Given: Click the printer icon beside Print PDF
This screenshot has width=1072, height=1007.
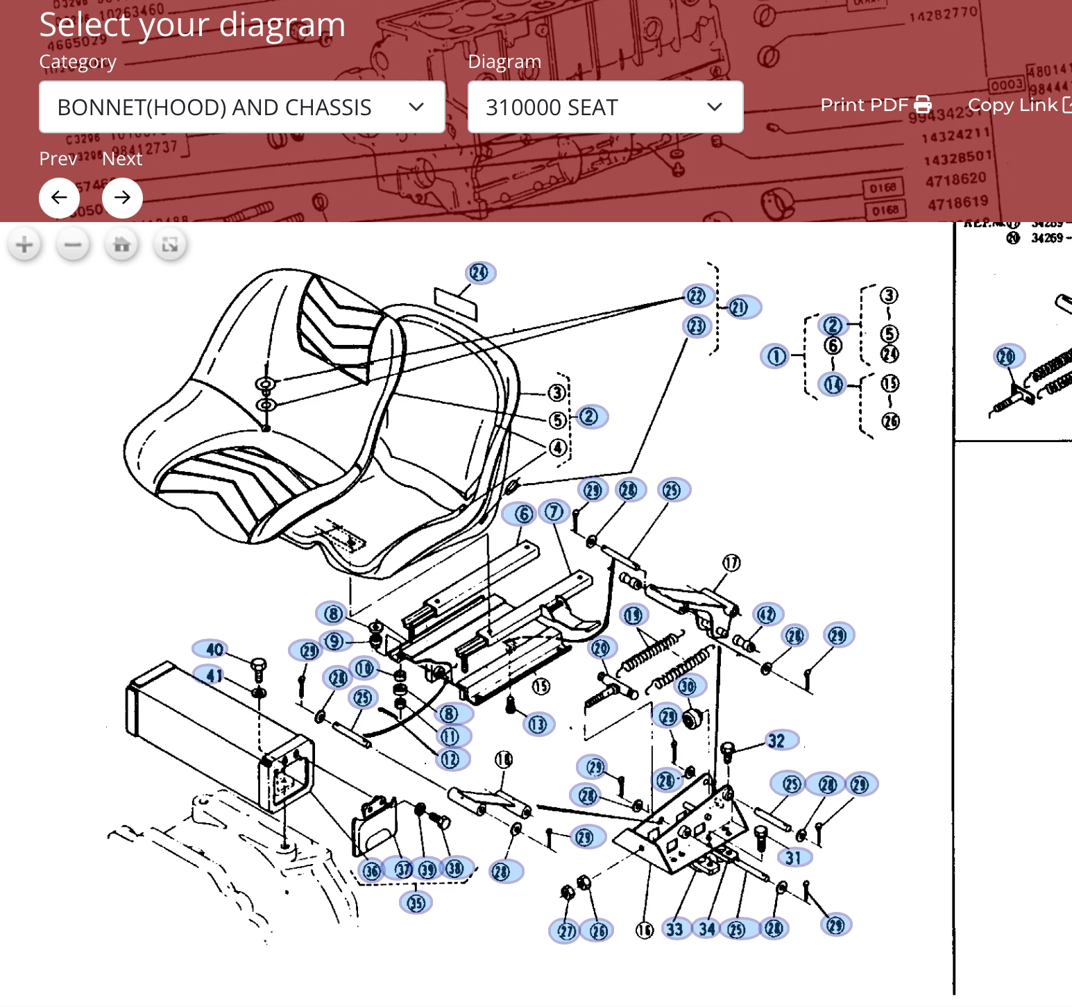Looking at the screenshot, I should coord(923,105).
